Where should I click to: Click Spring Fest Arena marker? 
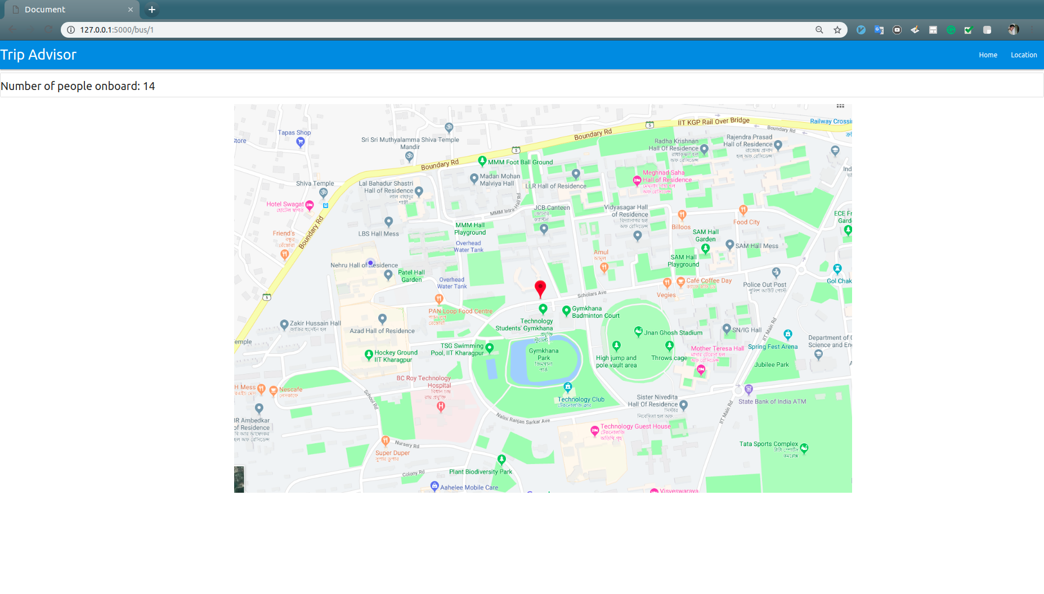tap(788, 335)
